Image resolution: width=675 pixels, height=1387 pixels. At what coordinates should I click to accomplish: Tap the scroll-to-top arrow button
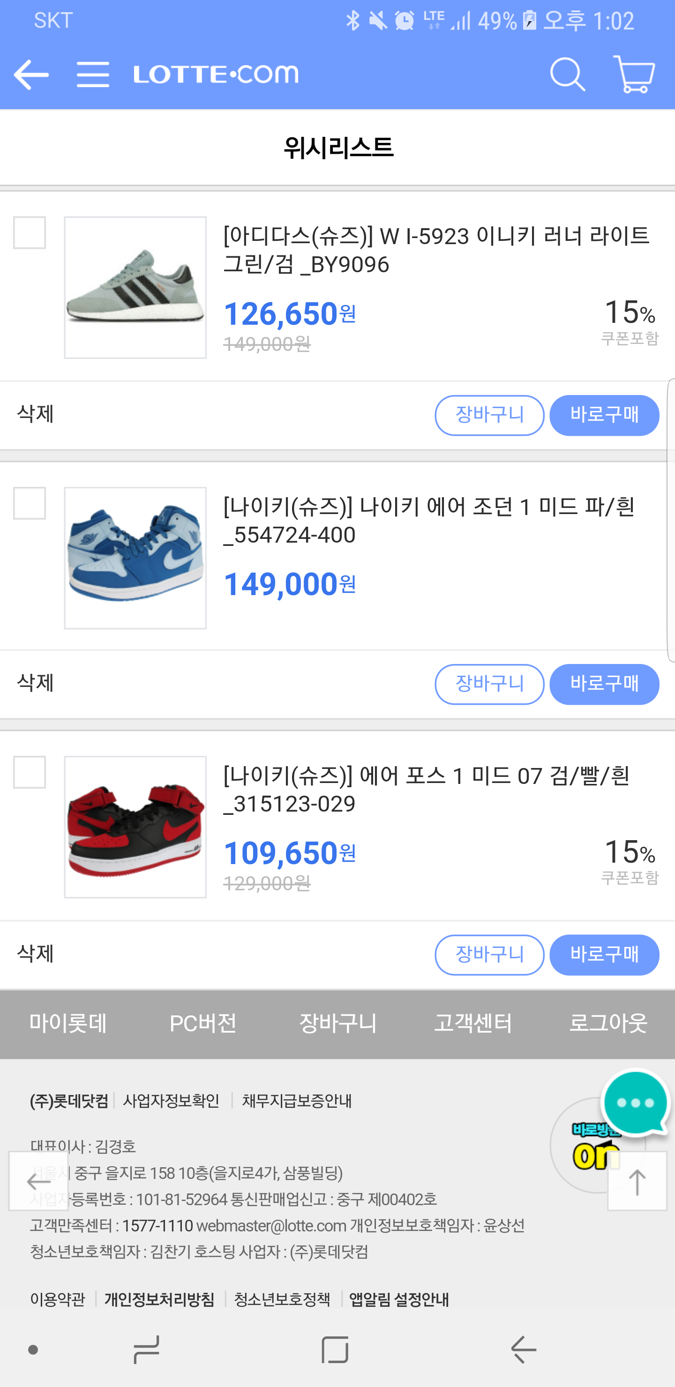(x=637, y=1182)
